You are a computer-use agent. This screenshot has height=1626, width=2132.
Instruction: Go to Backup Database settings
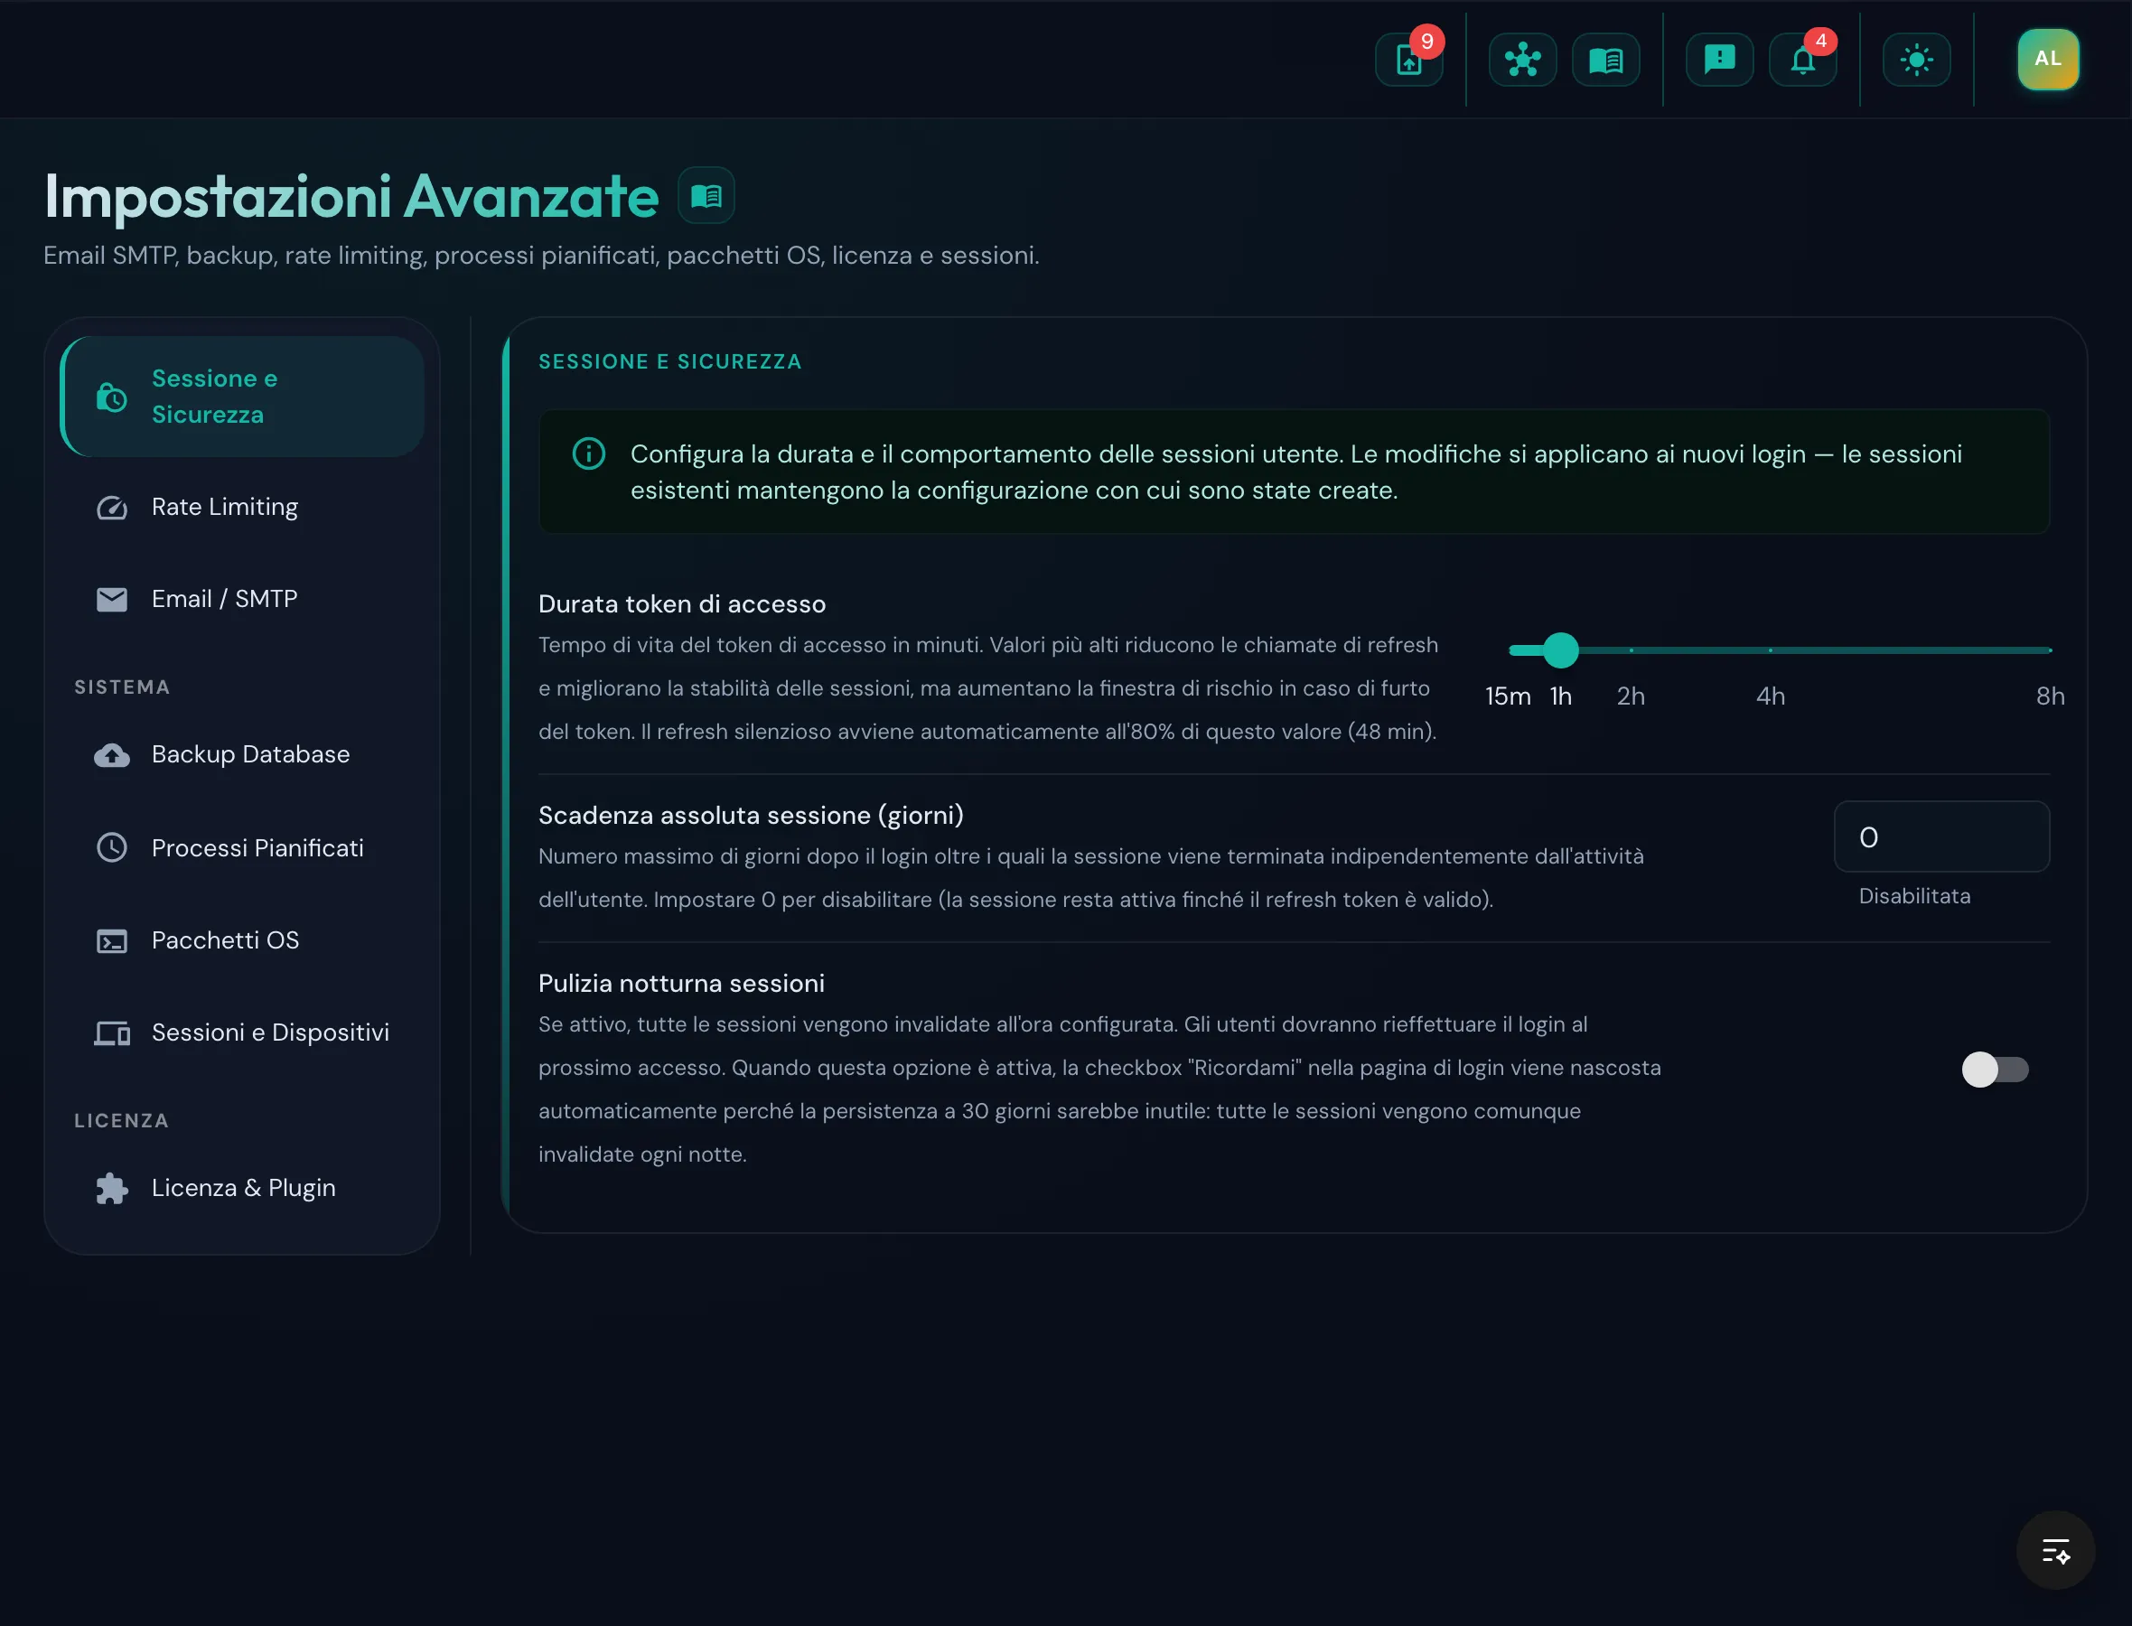(242, 755)
